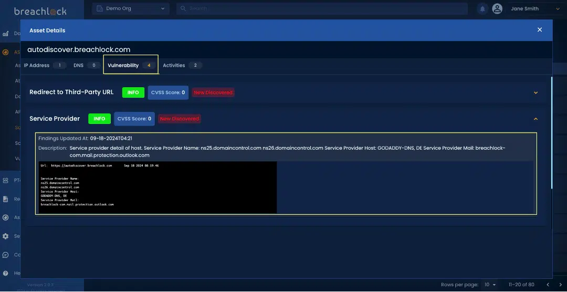Switch to the DNS tab

tap(87, 65)
